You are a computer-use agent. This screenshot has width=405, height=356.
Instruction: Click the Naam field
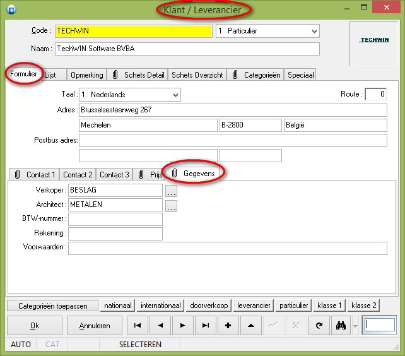click(187, 49)
